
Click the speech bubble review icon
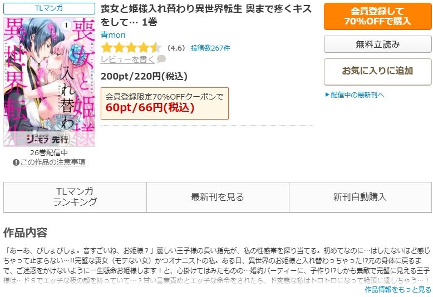161,59
